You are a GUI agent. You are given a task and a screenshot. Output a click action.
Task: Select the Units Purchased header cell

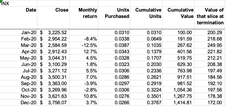click(114, 18)
